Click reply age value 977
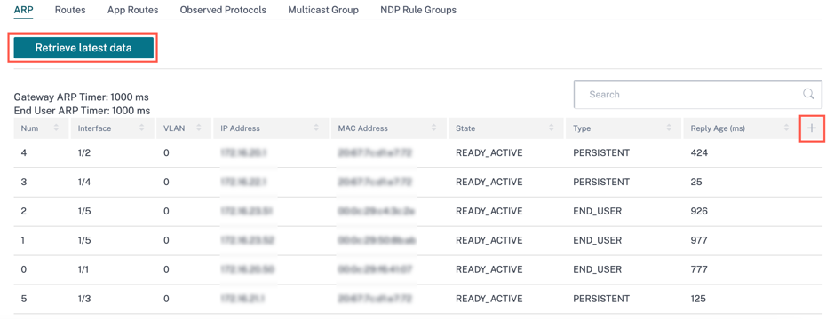 tap(699, 240)
